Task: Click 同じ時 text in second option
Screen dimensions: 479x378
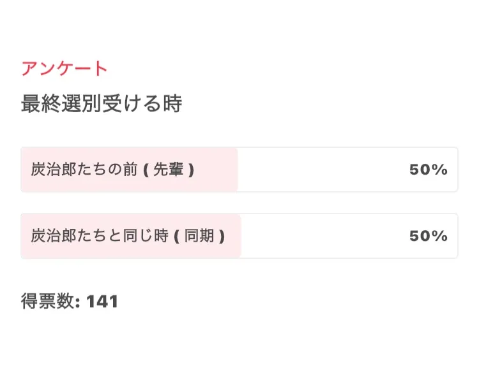Action: (146, 236)
